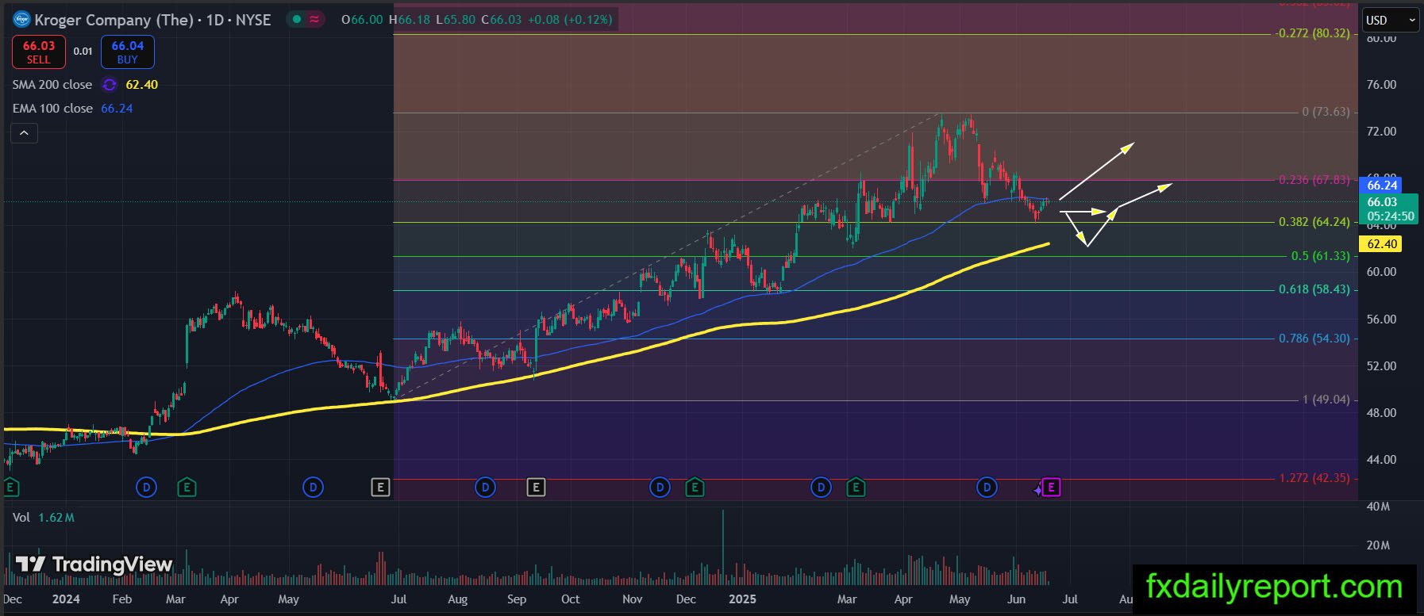Open the dividend marker above May 2024
The image size is (1424, 616).
(314, 487)
